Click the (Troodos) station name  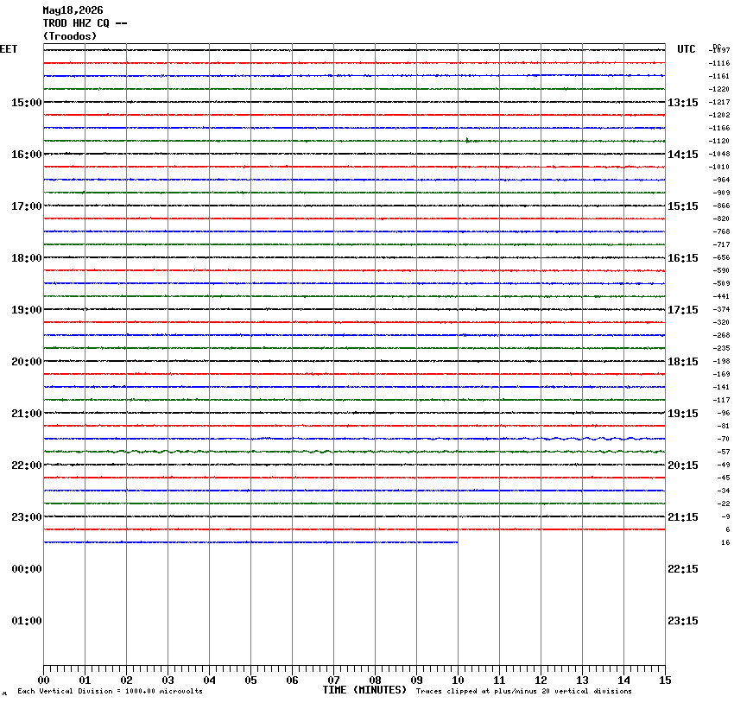click(70, 36)
